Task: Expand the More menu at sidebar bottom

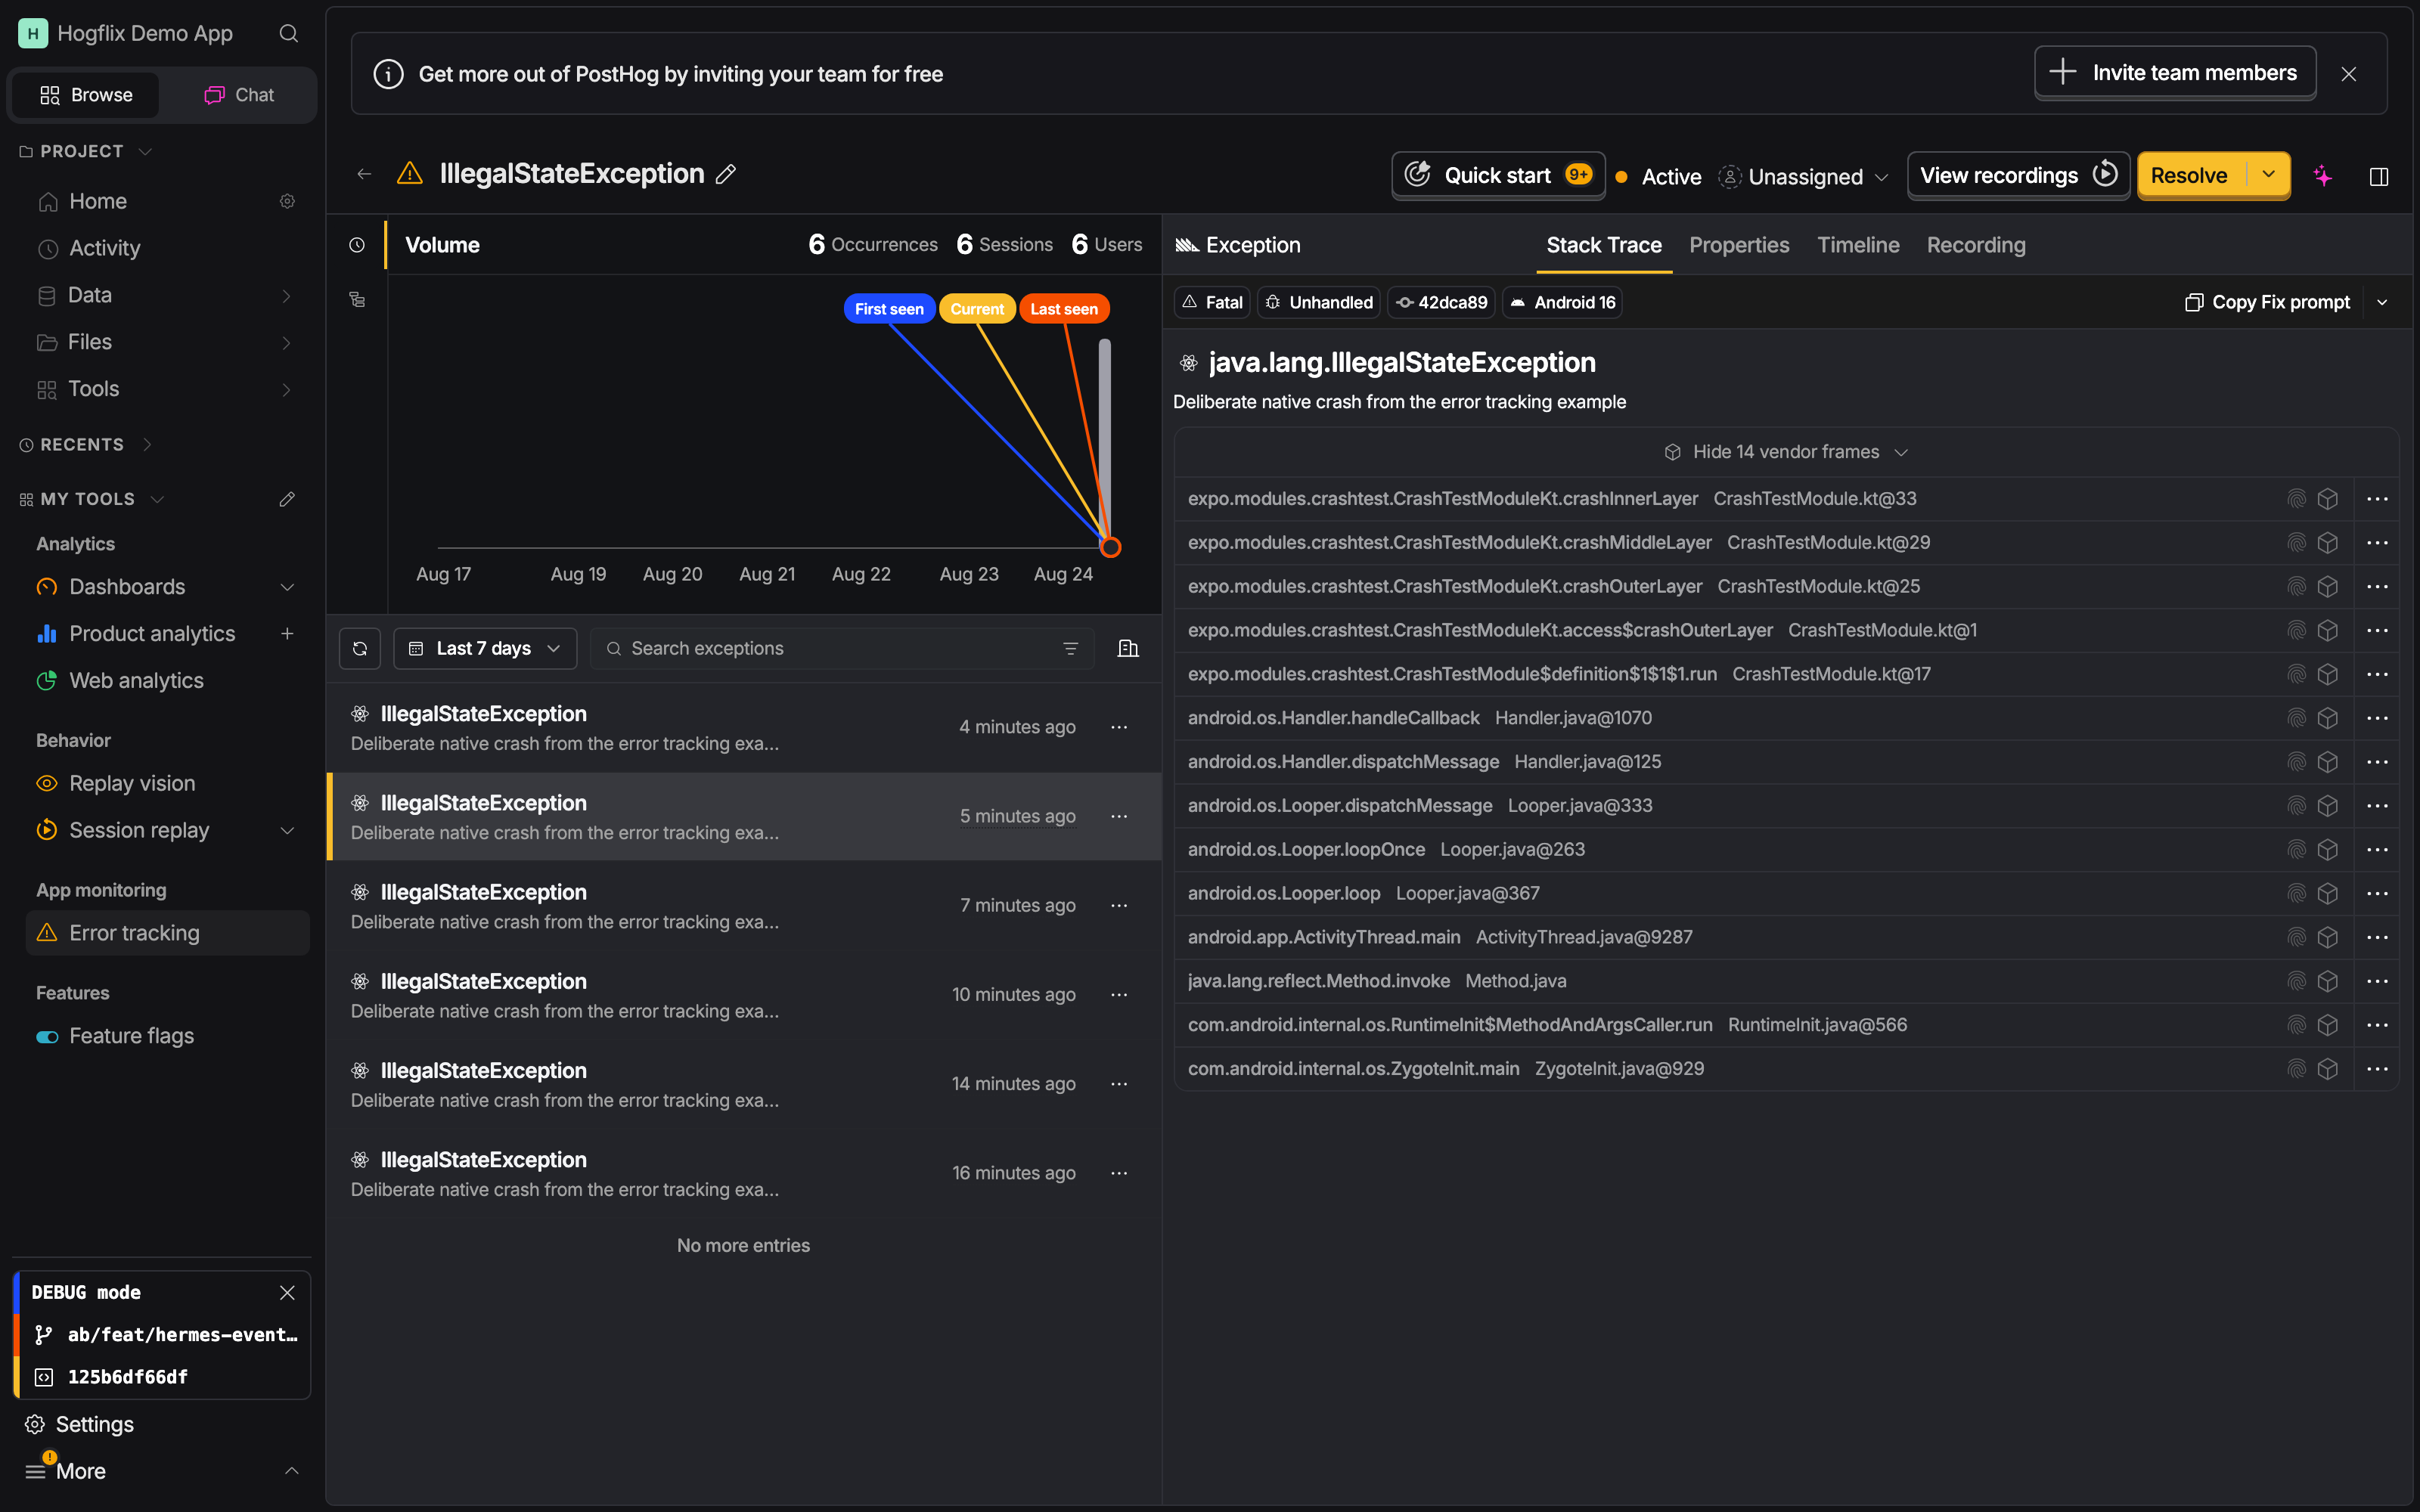Action: pyautogui.click(x=291, y=1471)
